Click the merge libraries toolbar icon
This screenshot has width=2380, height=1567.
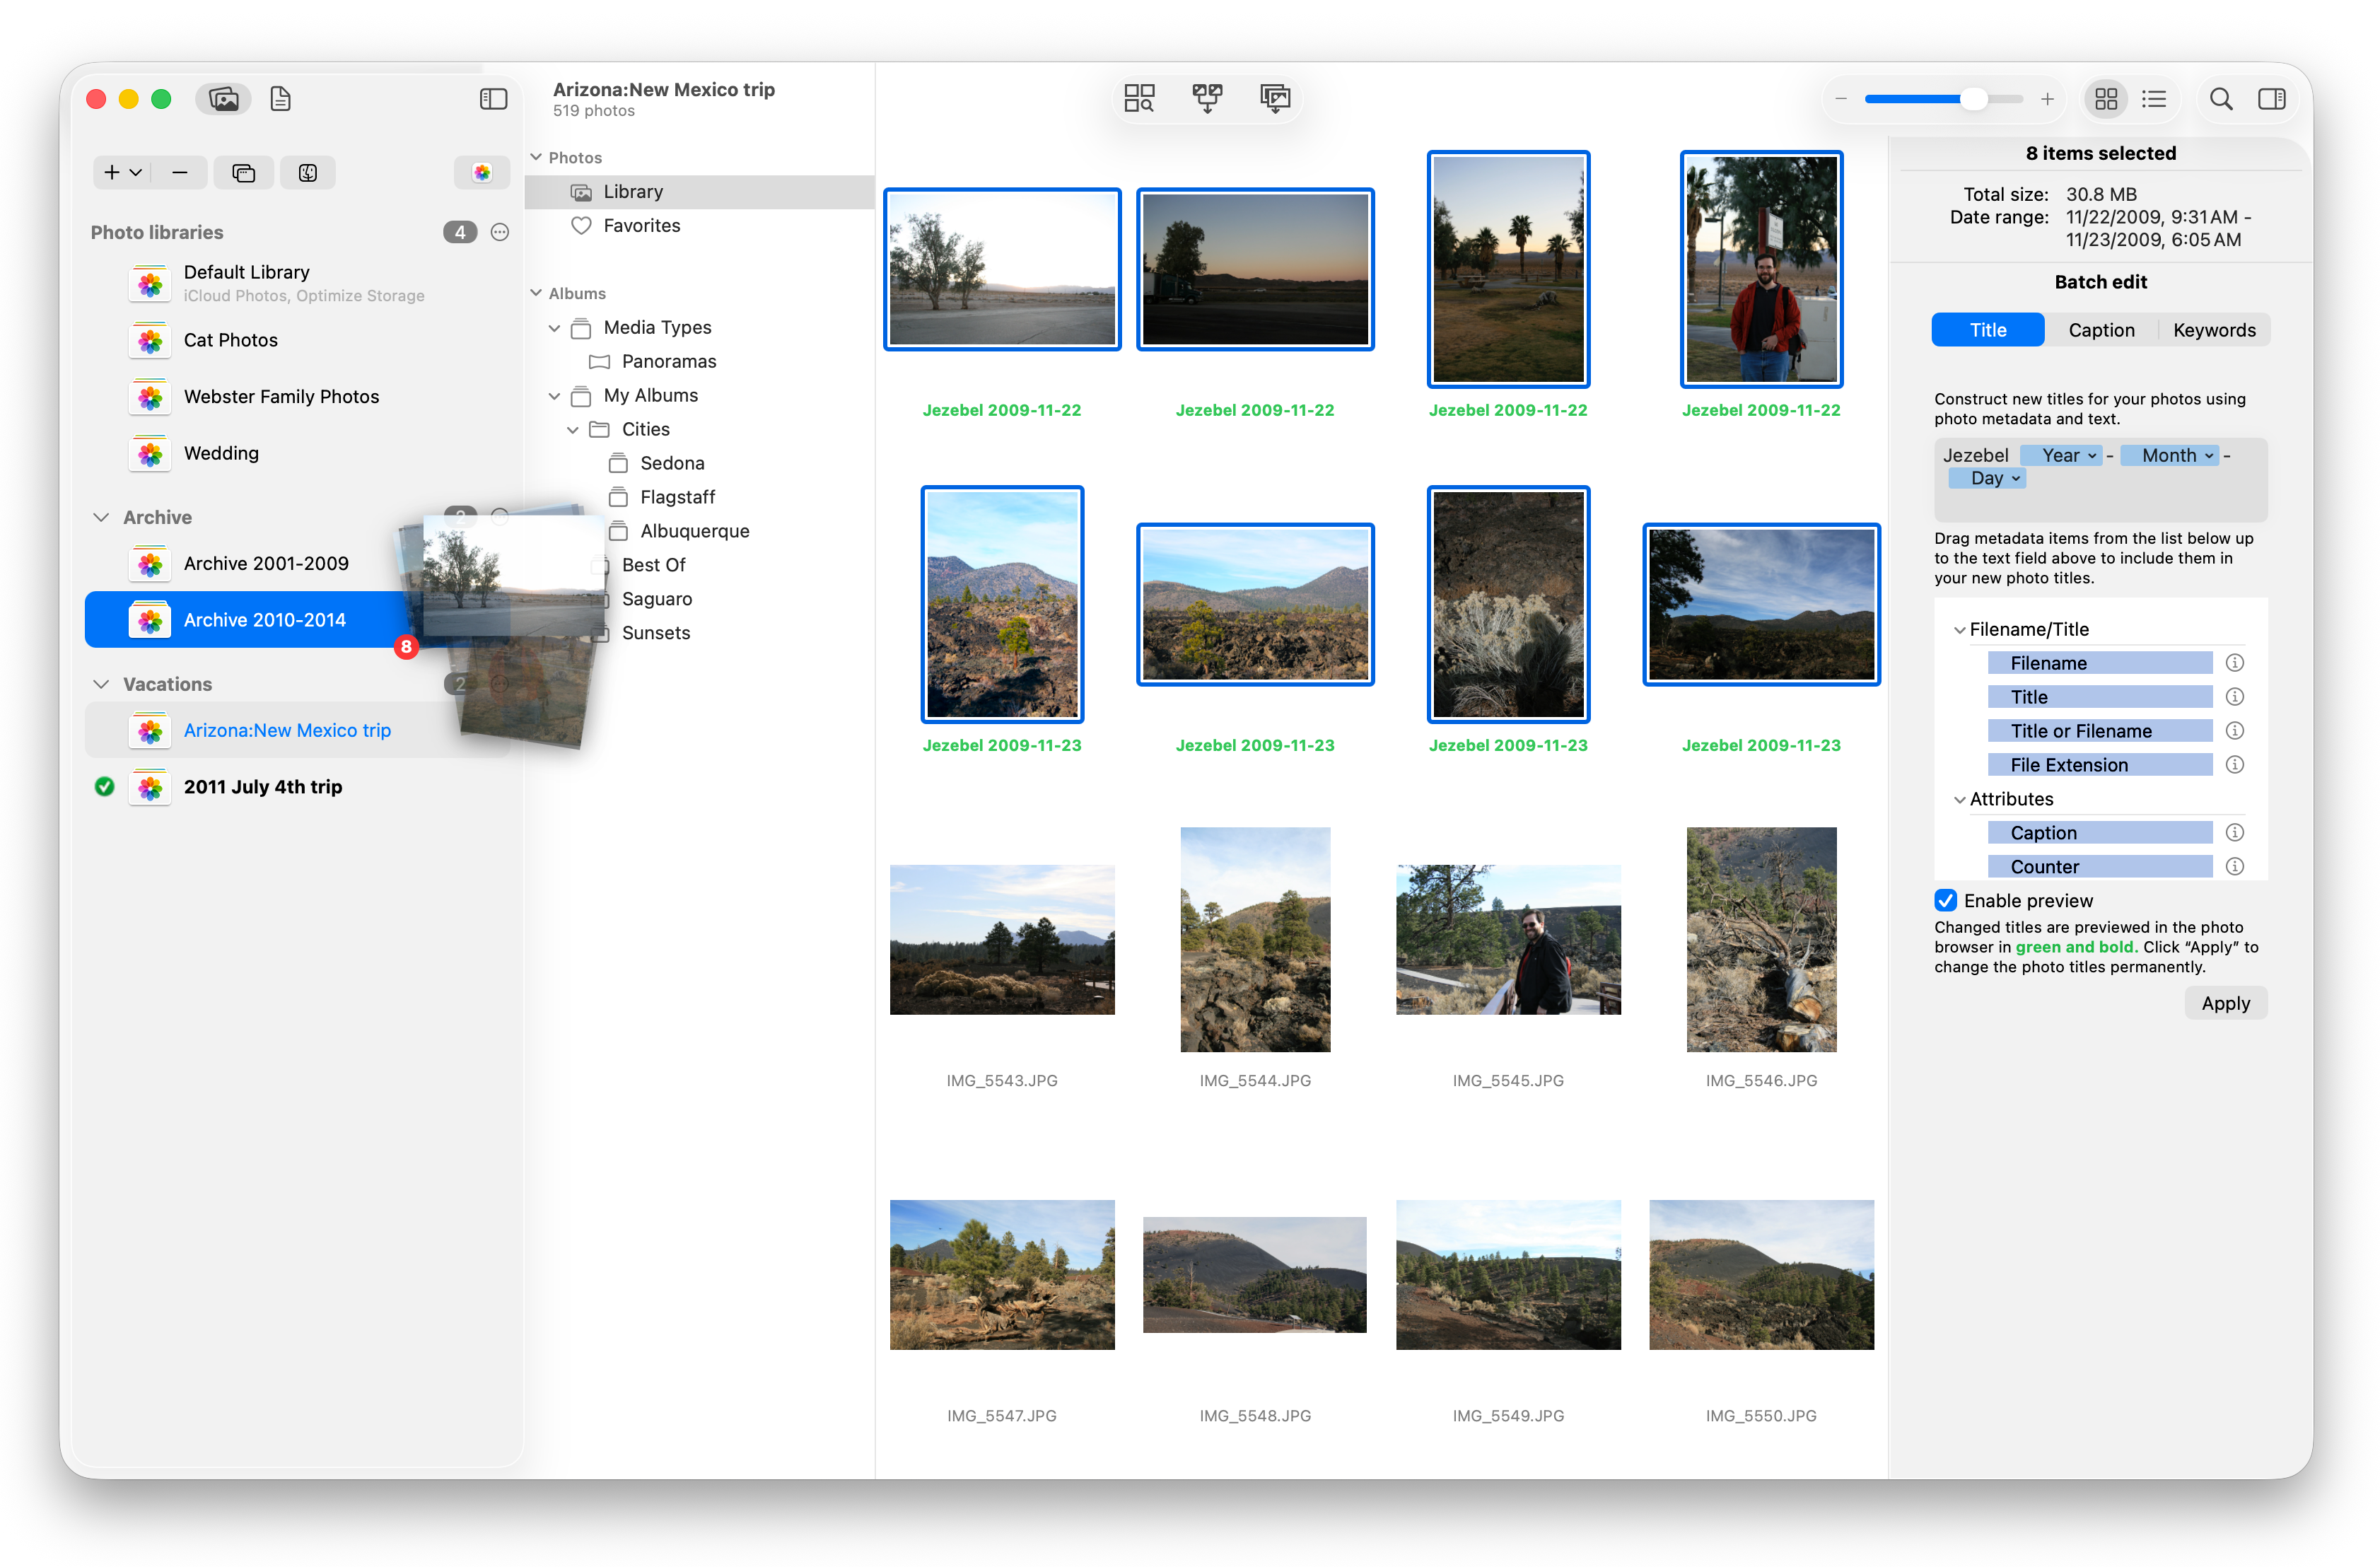[1207, 98]
